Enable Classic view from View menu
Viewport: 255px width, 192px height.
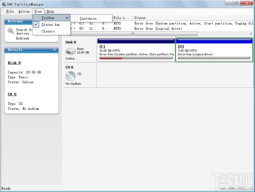pyautogui.click(x=48, y=31)
